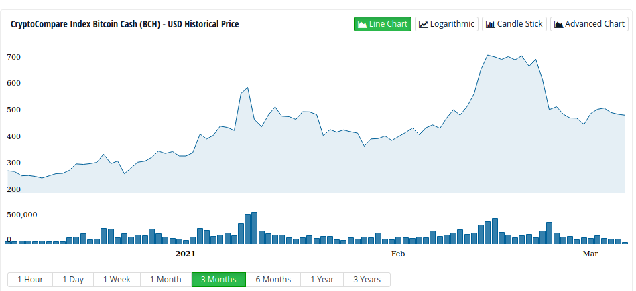
Task: Click the 700 price axis label
Action: coord(14,57)
